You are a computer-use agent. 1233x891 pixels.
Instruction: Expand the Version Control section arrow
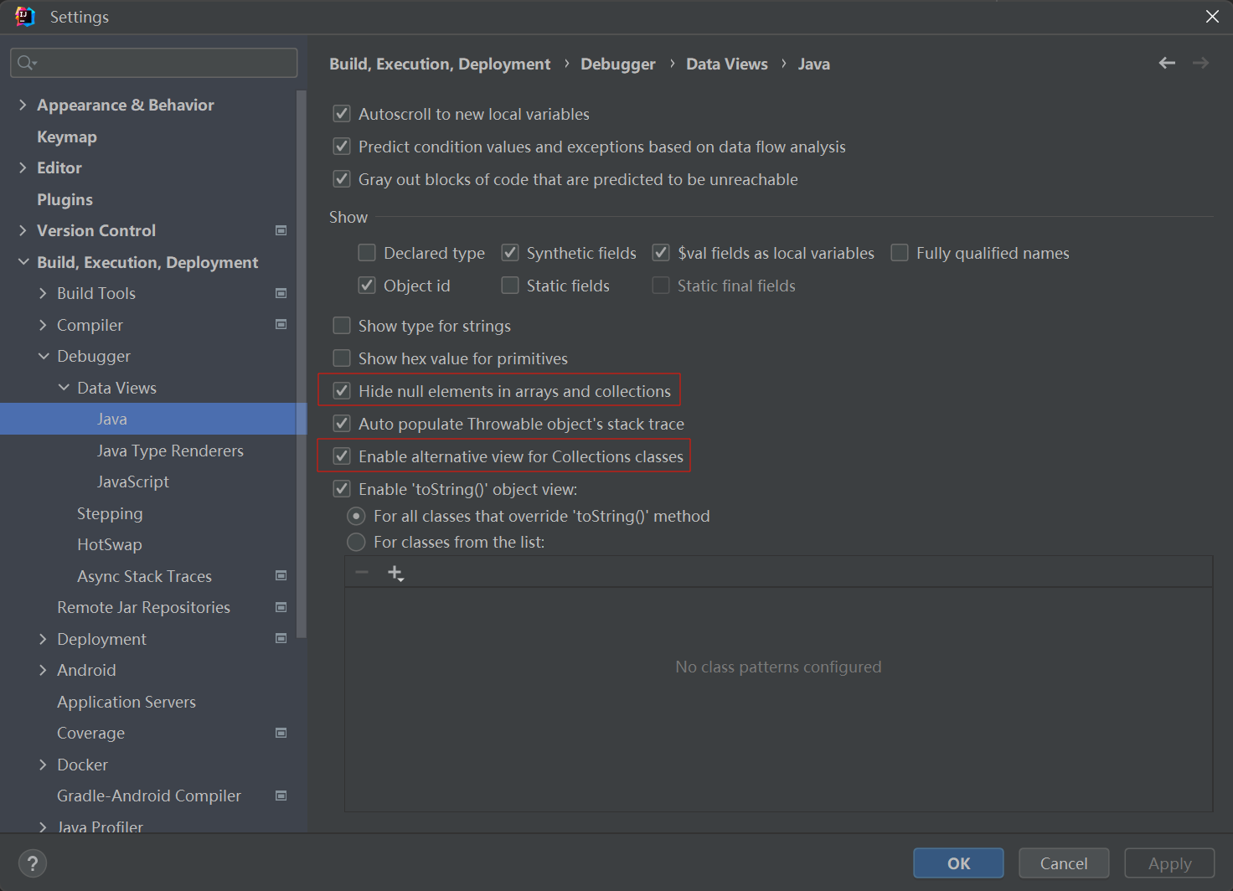coord(23,230)
